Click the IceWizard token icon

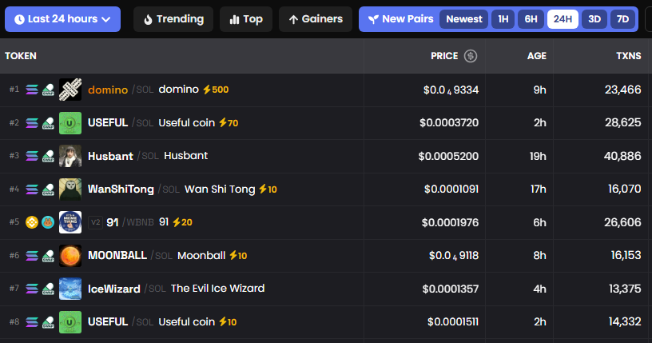click(70, 289)
